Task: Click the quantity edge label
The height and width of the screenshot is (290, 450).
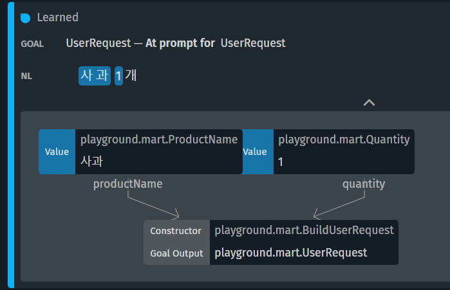Action: tap(364, 184)
